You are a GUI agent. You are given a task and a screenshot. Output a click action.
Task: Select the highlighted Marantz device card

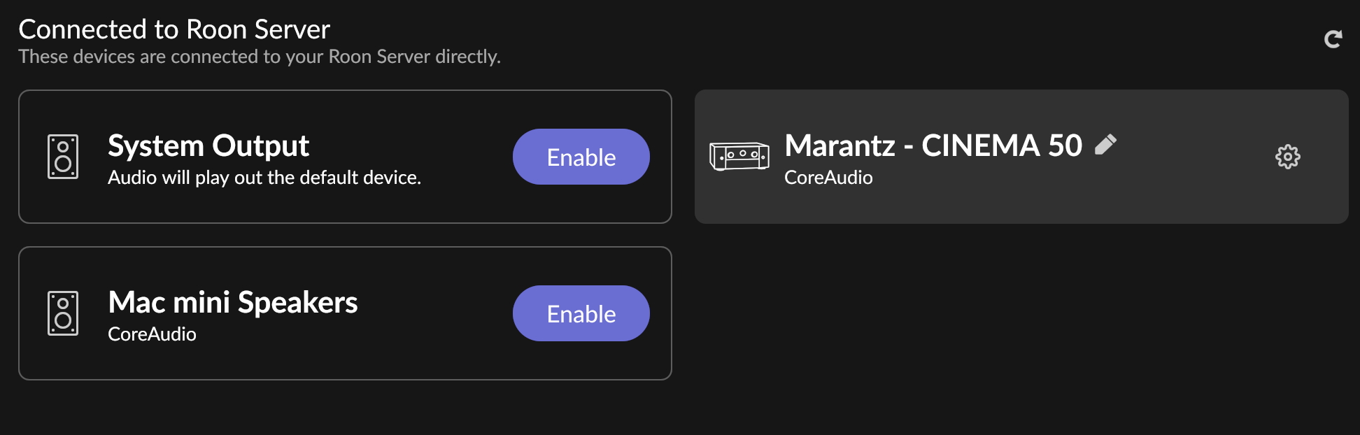(x=1021, y=157)
